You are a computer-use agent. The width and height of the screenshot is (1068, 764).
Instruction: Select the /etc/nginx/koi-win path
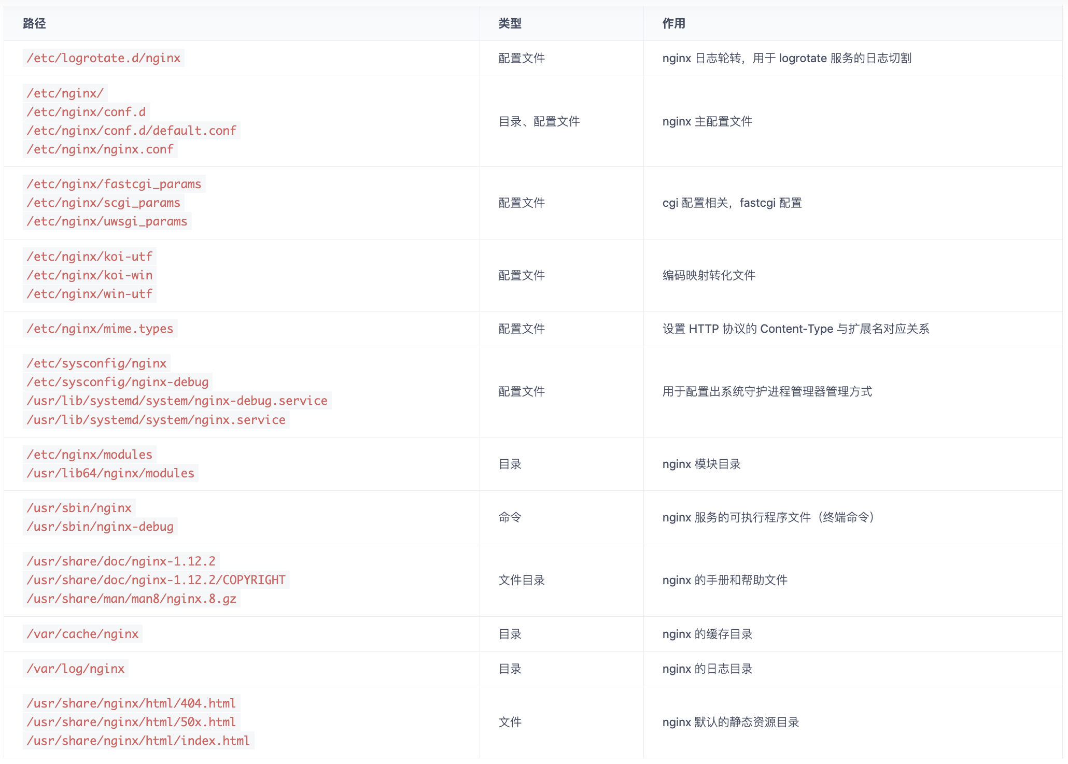(x=90, y=275)
